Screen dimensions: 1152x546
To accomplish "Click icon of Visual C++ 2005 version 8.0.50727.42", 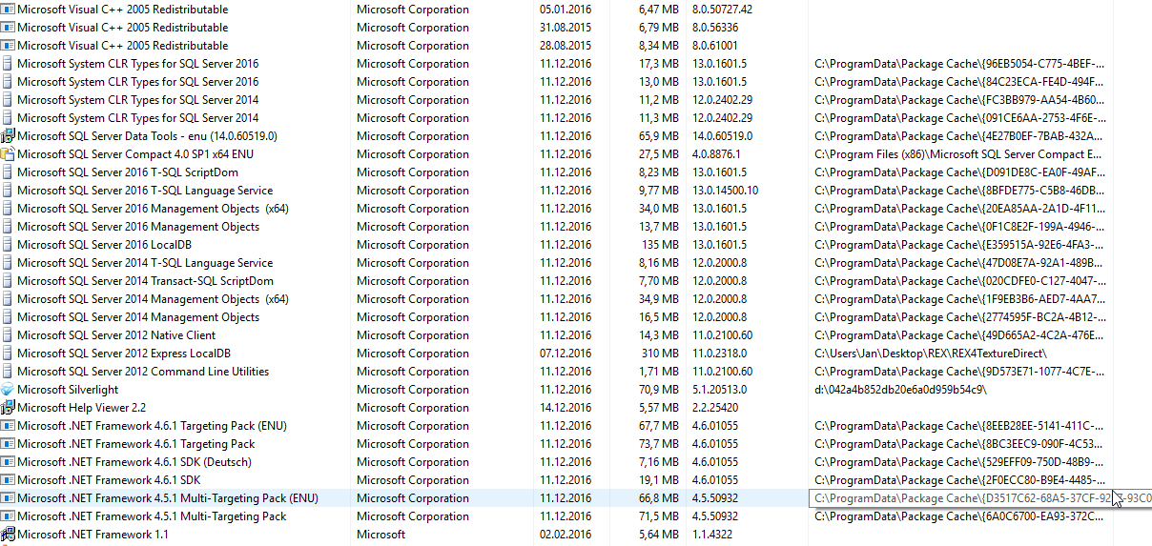I will [8, 10].
